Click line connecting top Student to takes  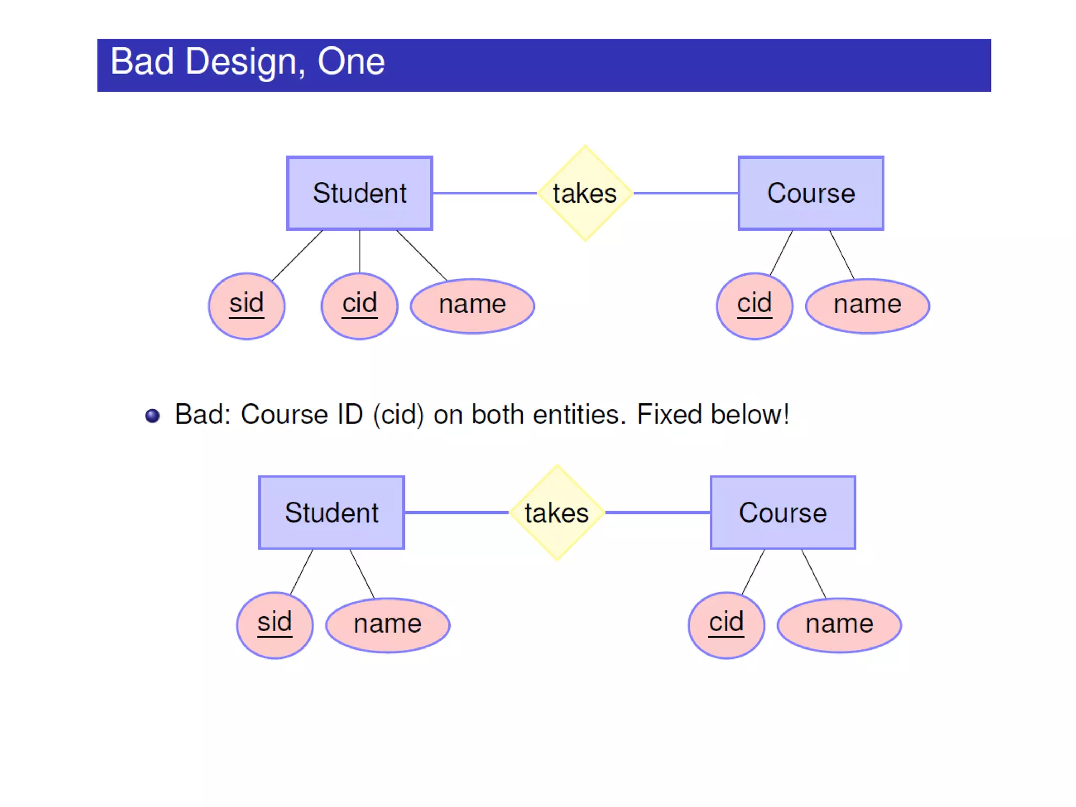[x=484, y=193]
